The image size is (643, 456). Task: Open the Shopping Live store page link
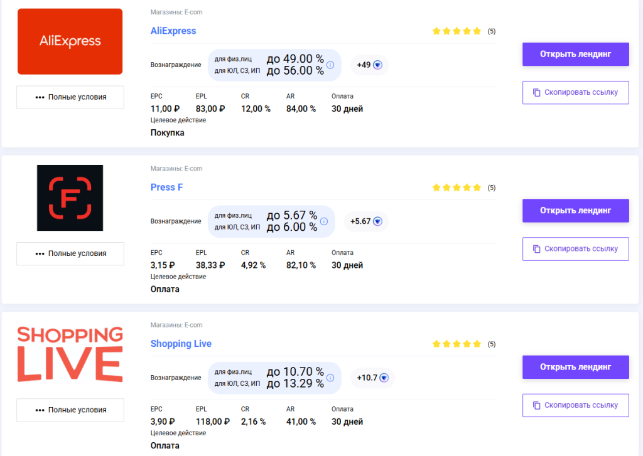(x=181, y=344)
